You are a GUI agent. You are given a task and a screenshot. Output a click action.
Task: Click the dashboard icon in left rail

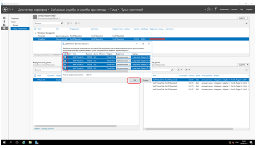[4, 18]
